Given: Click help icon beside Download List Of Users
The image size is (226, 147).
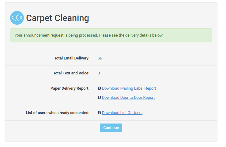Looking at the screenshot, I should point(99,113).
